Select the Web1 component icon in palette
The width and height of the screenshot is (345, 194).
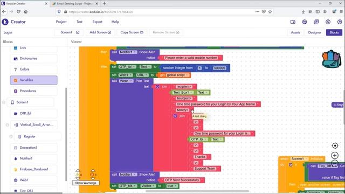pos(16,180)
